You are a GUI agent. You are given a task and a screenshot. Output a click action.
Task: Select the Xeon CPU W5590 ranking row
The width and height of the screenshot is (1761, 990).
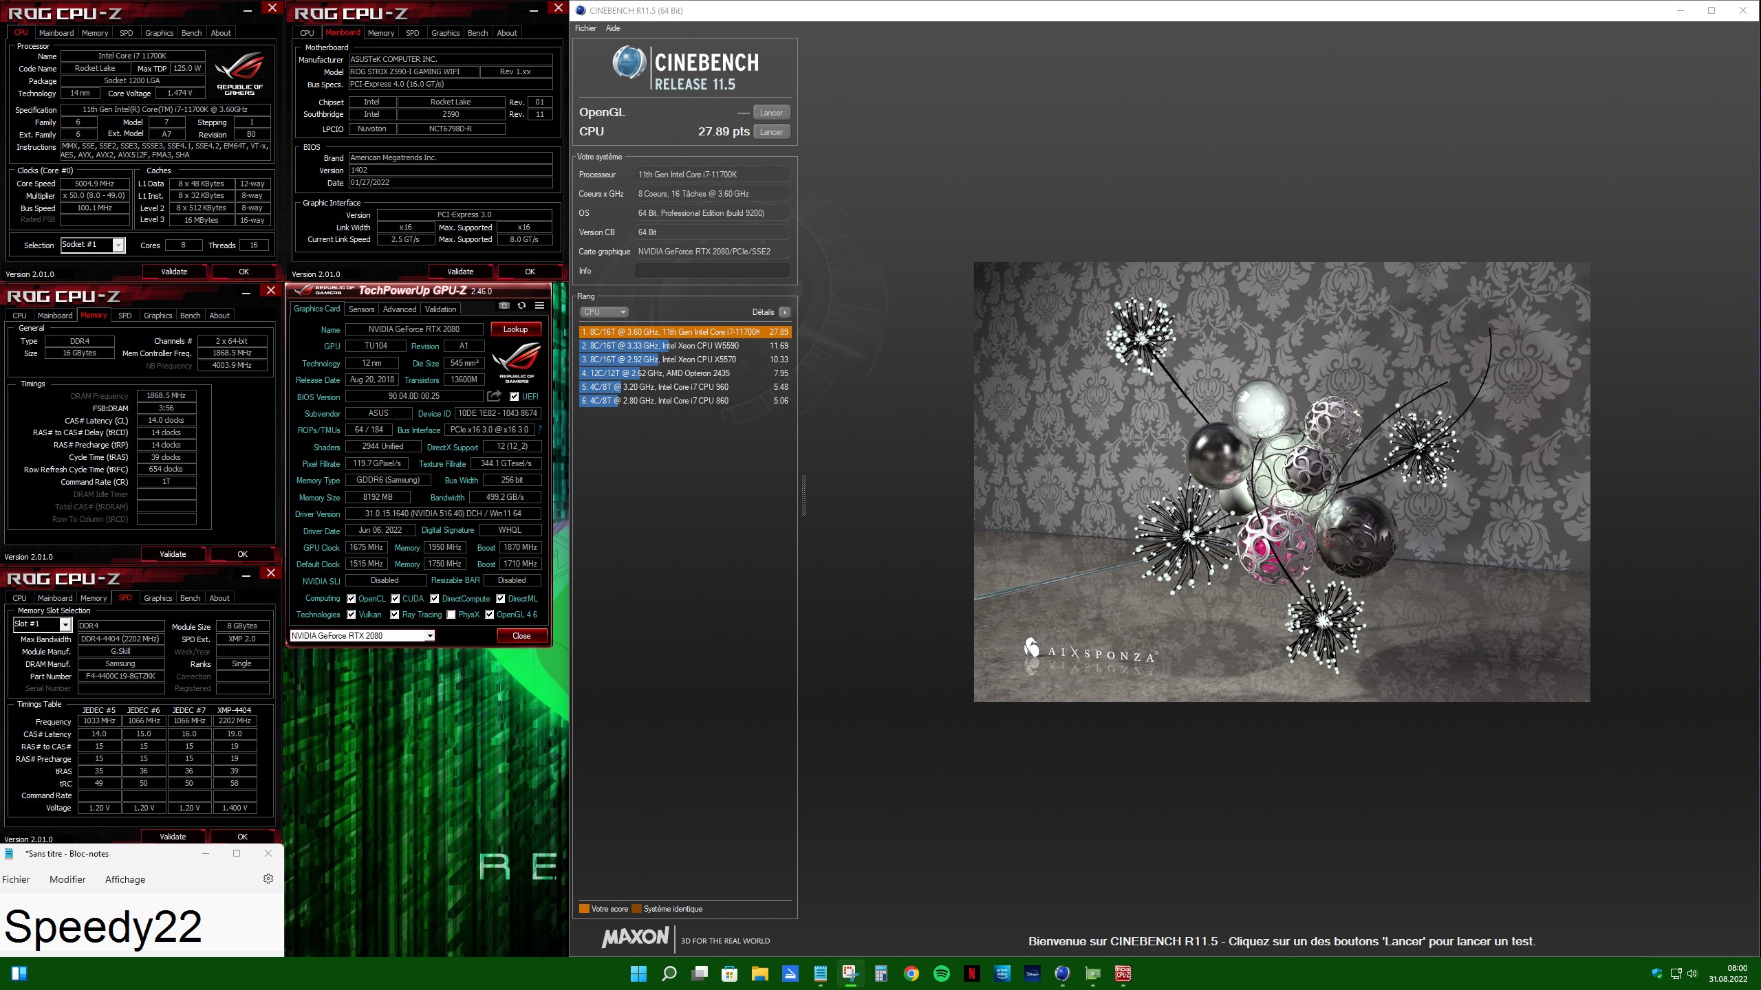pyautogui.click(x=684, y=346)
